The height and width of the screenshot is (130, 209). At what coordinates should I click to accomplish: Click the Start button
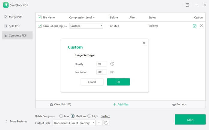190,119
